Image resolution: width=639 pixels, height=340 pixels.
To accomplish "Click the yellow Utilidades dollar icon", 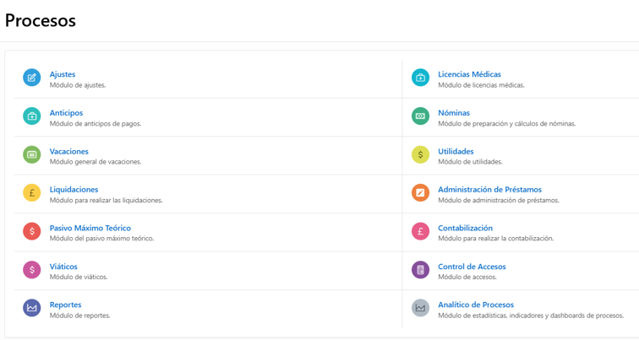I will 420,154.
